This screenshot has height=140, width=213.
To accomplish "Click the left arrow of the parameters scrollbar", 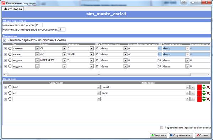I will (5, 74).
